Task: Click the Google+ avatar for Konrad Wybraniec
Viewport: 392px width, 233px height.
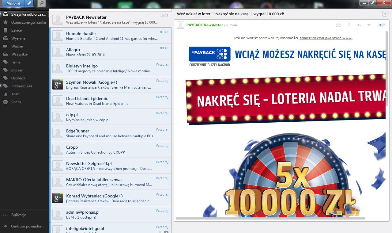Action: tap(58, 198)
